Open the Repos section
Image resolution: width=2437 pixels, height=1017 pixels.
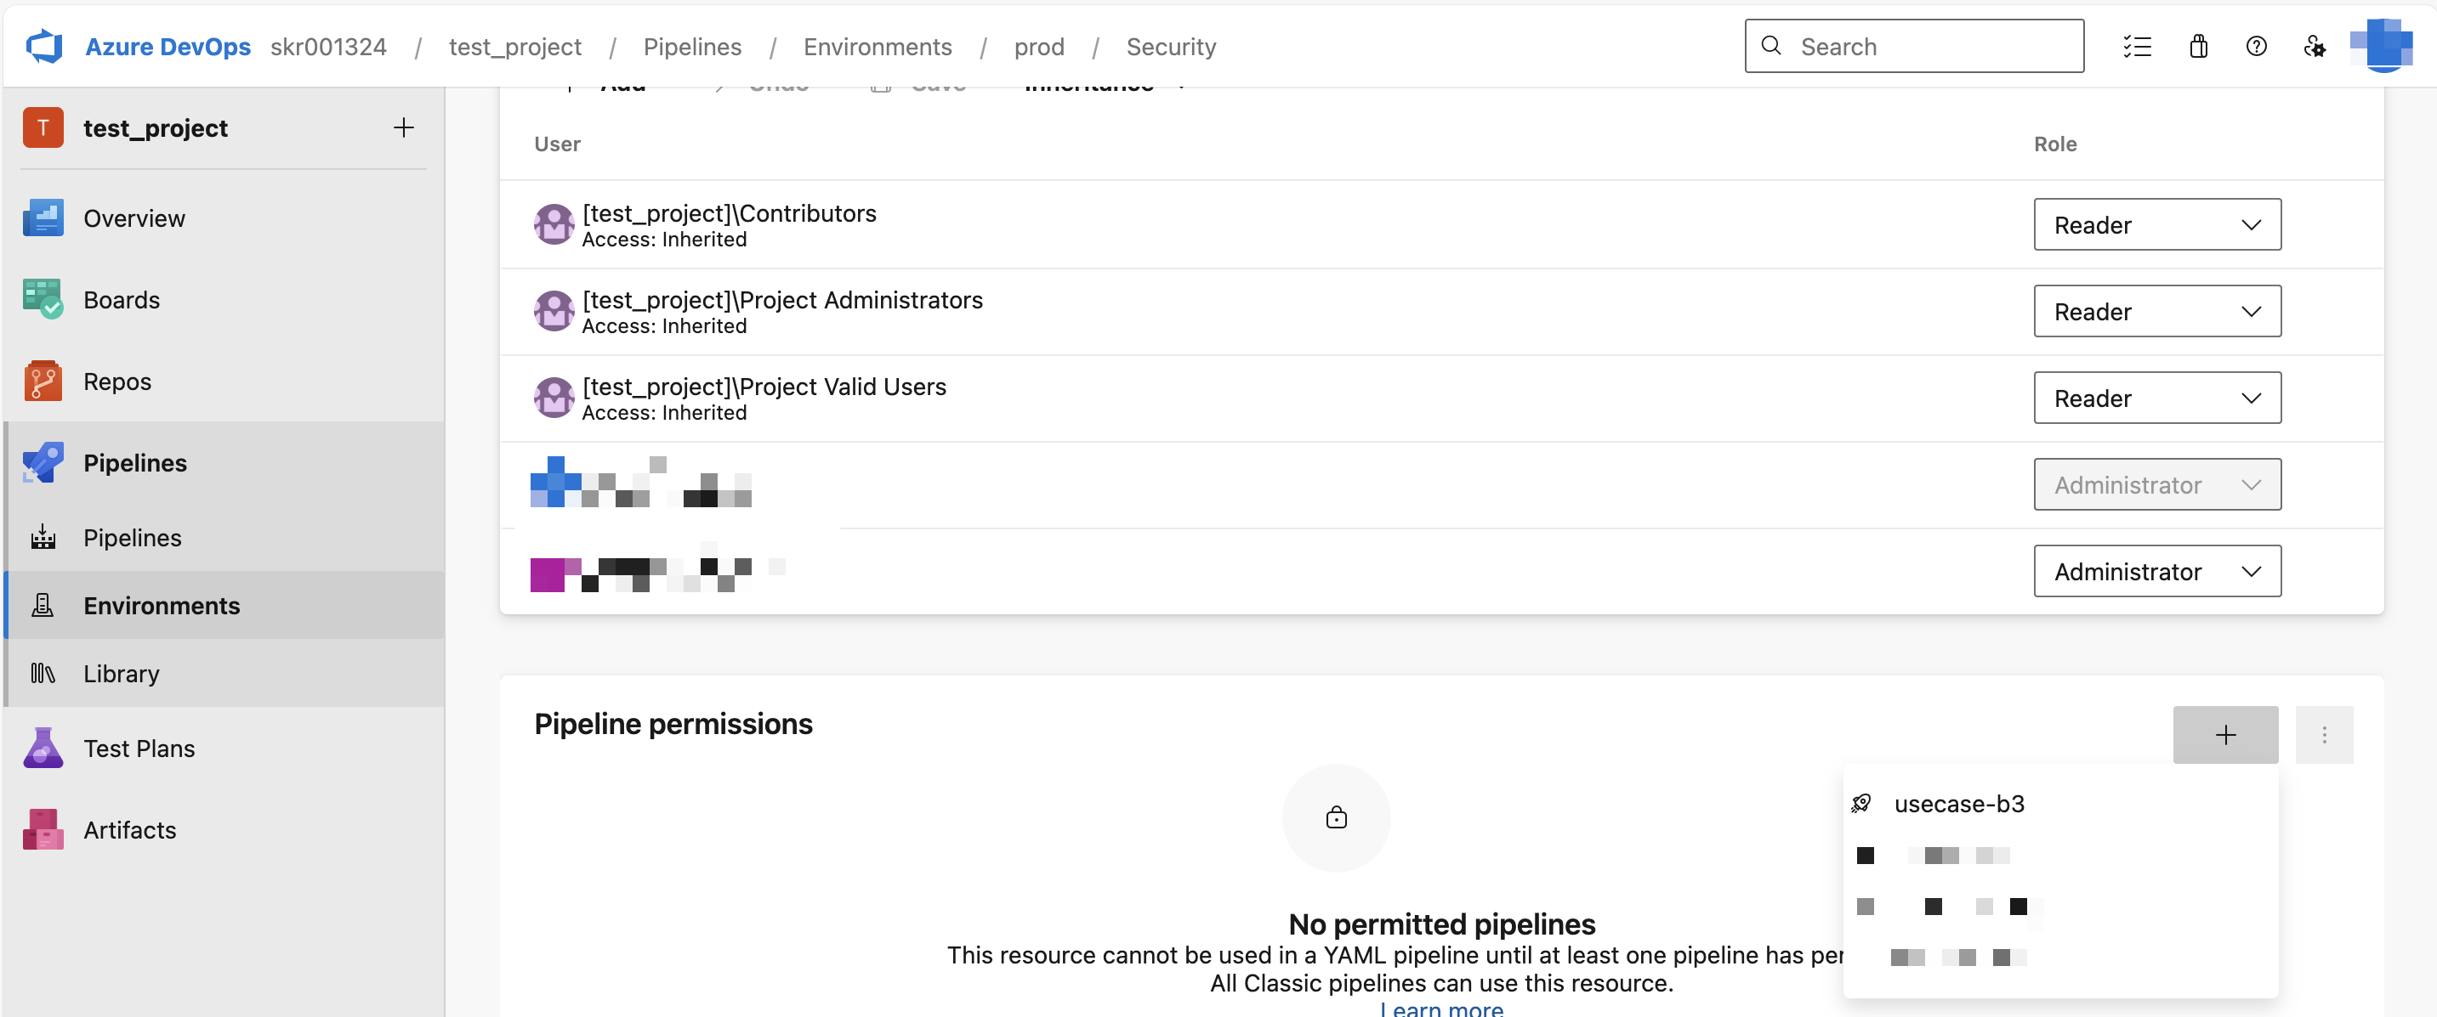[117, 381]
